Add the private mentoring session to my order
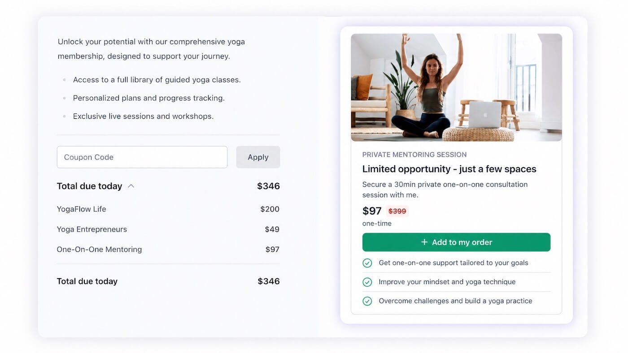Viewport: 628px width, 353px height. 456,242
